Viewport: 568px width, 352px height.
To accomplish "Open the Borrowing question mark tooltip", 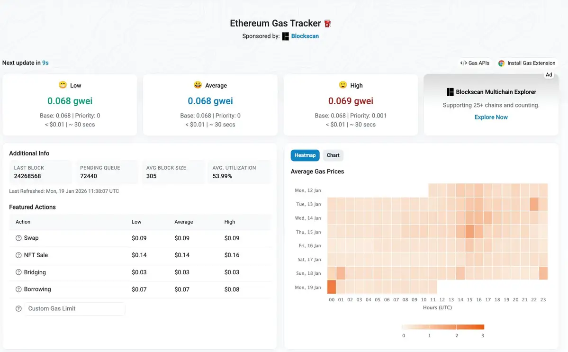I will [18, 289].
